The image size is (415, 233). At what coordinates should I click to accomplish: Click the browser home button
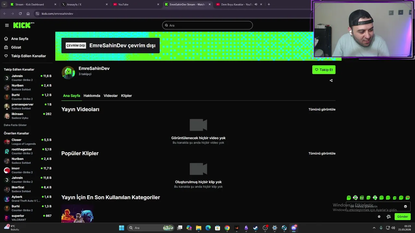(x=28, y=14)
